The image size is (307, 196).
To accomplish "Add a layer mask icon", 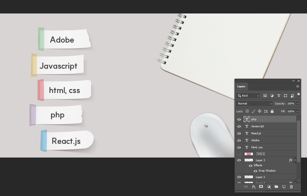I will coord(261,187).
